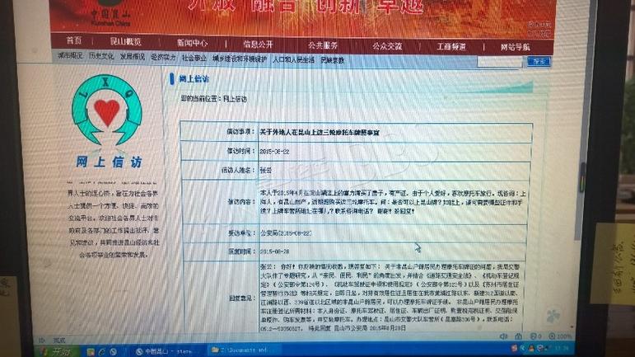The width and height of the screenshot is (635, 357).
Task: Open the 昆山概览 navigation tab
Action: (x=126, y=42)
